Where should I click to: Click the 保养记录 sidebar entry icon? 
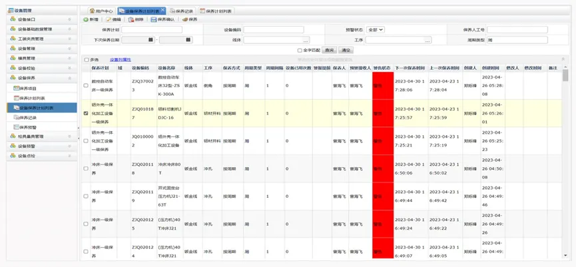coord(16,118)
